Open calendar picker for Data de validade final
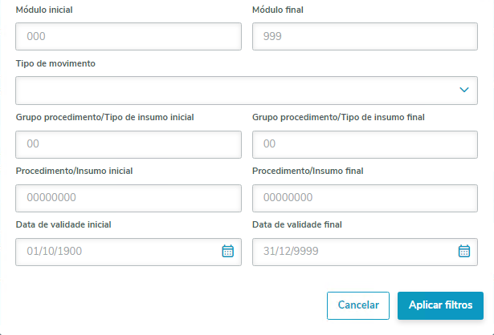Screen dimensions: 494x335 463,252
